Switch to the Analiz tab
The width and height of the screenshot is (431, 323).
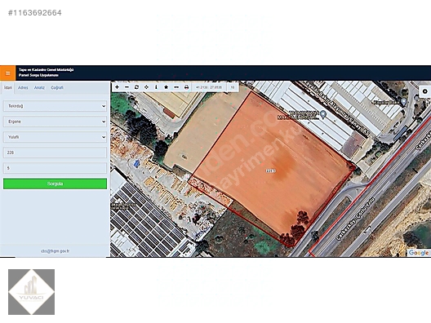[x=39, y=87]
